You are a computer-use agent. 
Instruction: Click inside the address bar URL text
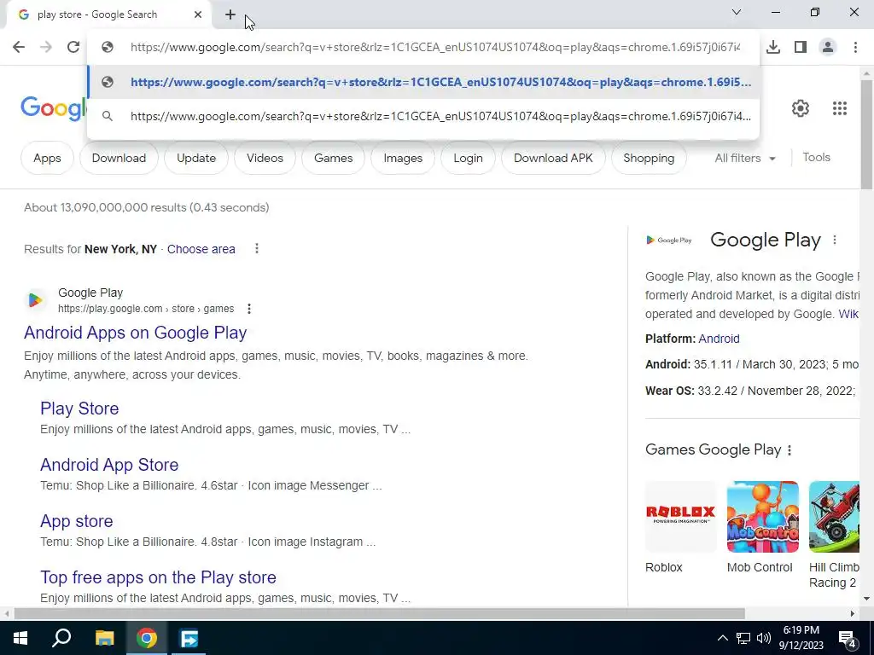click(435, 47)
